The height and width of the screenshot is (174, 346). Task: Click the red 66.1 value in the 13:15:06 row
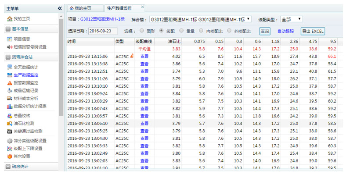(x=332, y=57)
